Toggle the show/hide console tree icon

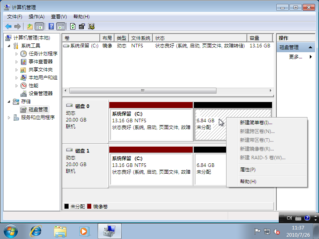[x=39, y=26]
